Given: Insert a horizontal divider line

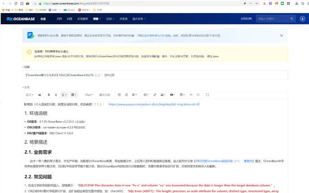Looking at the screenshot, I should click(198, 95).
